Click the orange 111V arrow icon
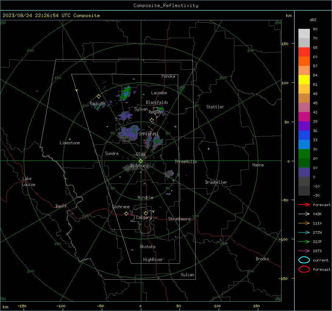Image resolution: width=332 pixels, height=311 pixels. coord(304,223)
